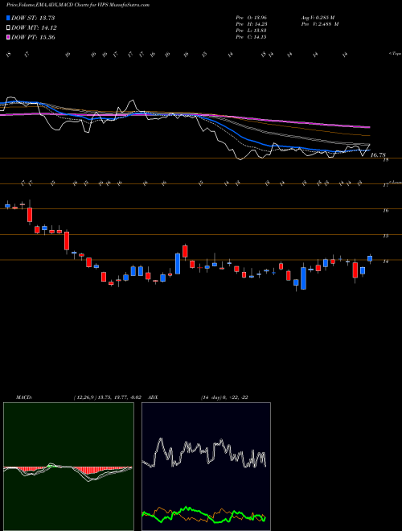The height and width of the screenshot is (531, 402).
Task: Click the 15 price axis label
Action: [x=385, y=236]
